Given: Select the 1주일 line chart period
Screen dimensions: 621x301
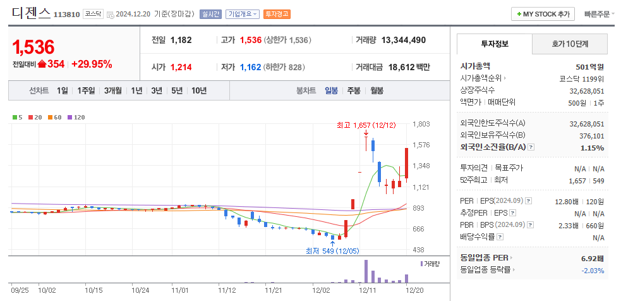Looking at the screenshot, I should 86,91.
